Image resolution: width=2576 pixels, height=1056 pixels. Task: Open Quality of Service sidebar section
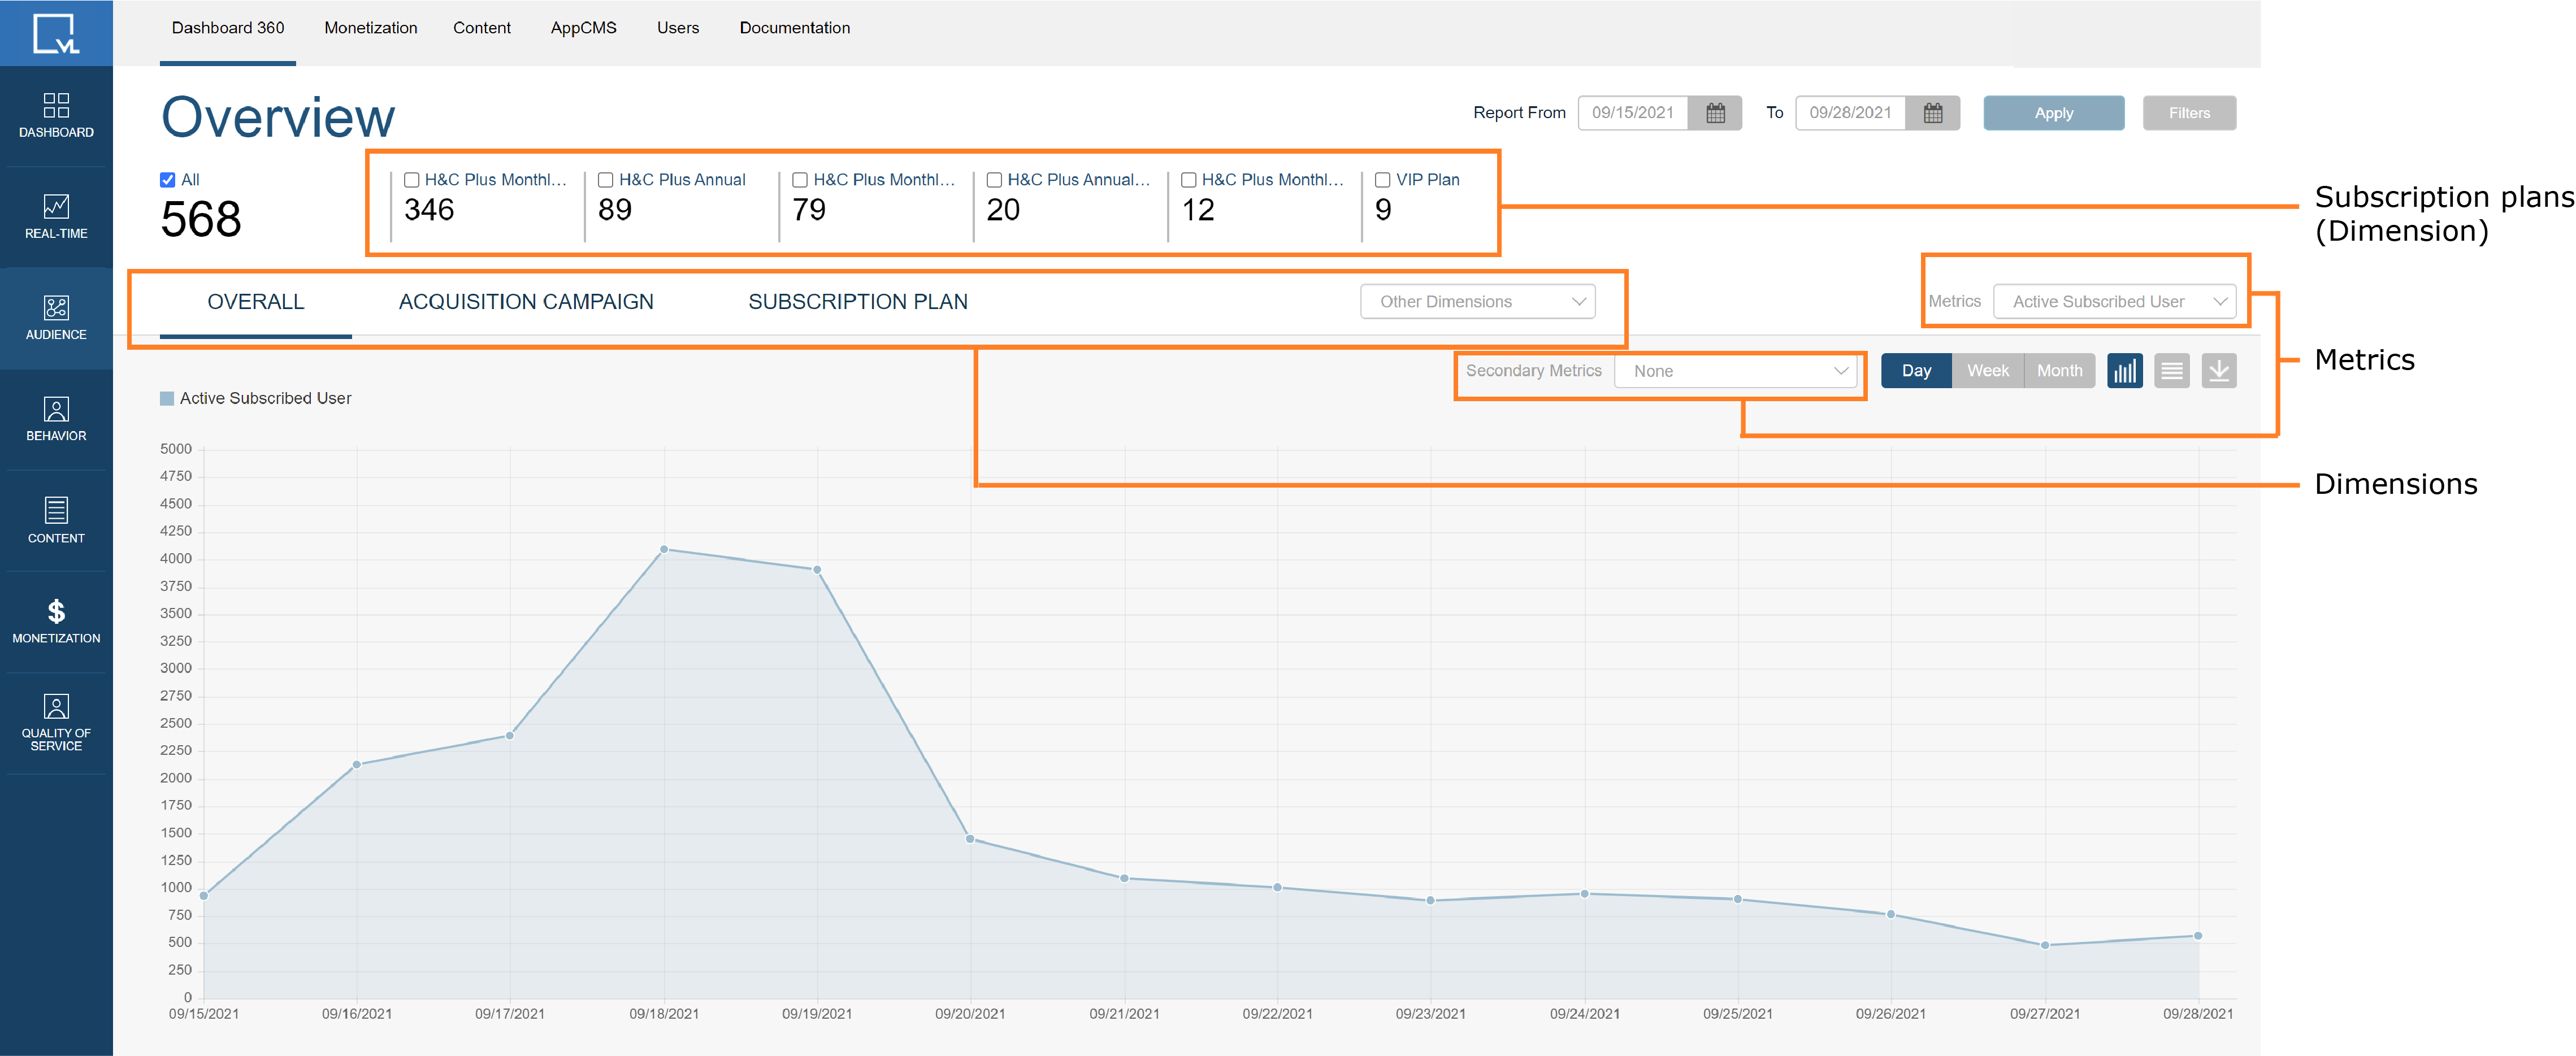pyautogui.click(x=56, y=723)
